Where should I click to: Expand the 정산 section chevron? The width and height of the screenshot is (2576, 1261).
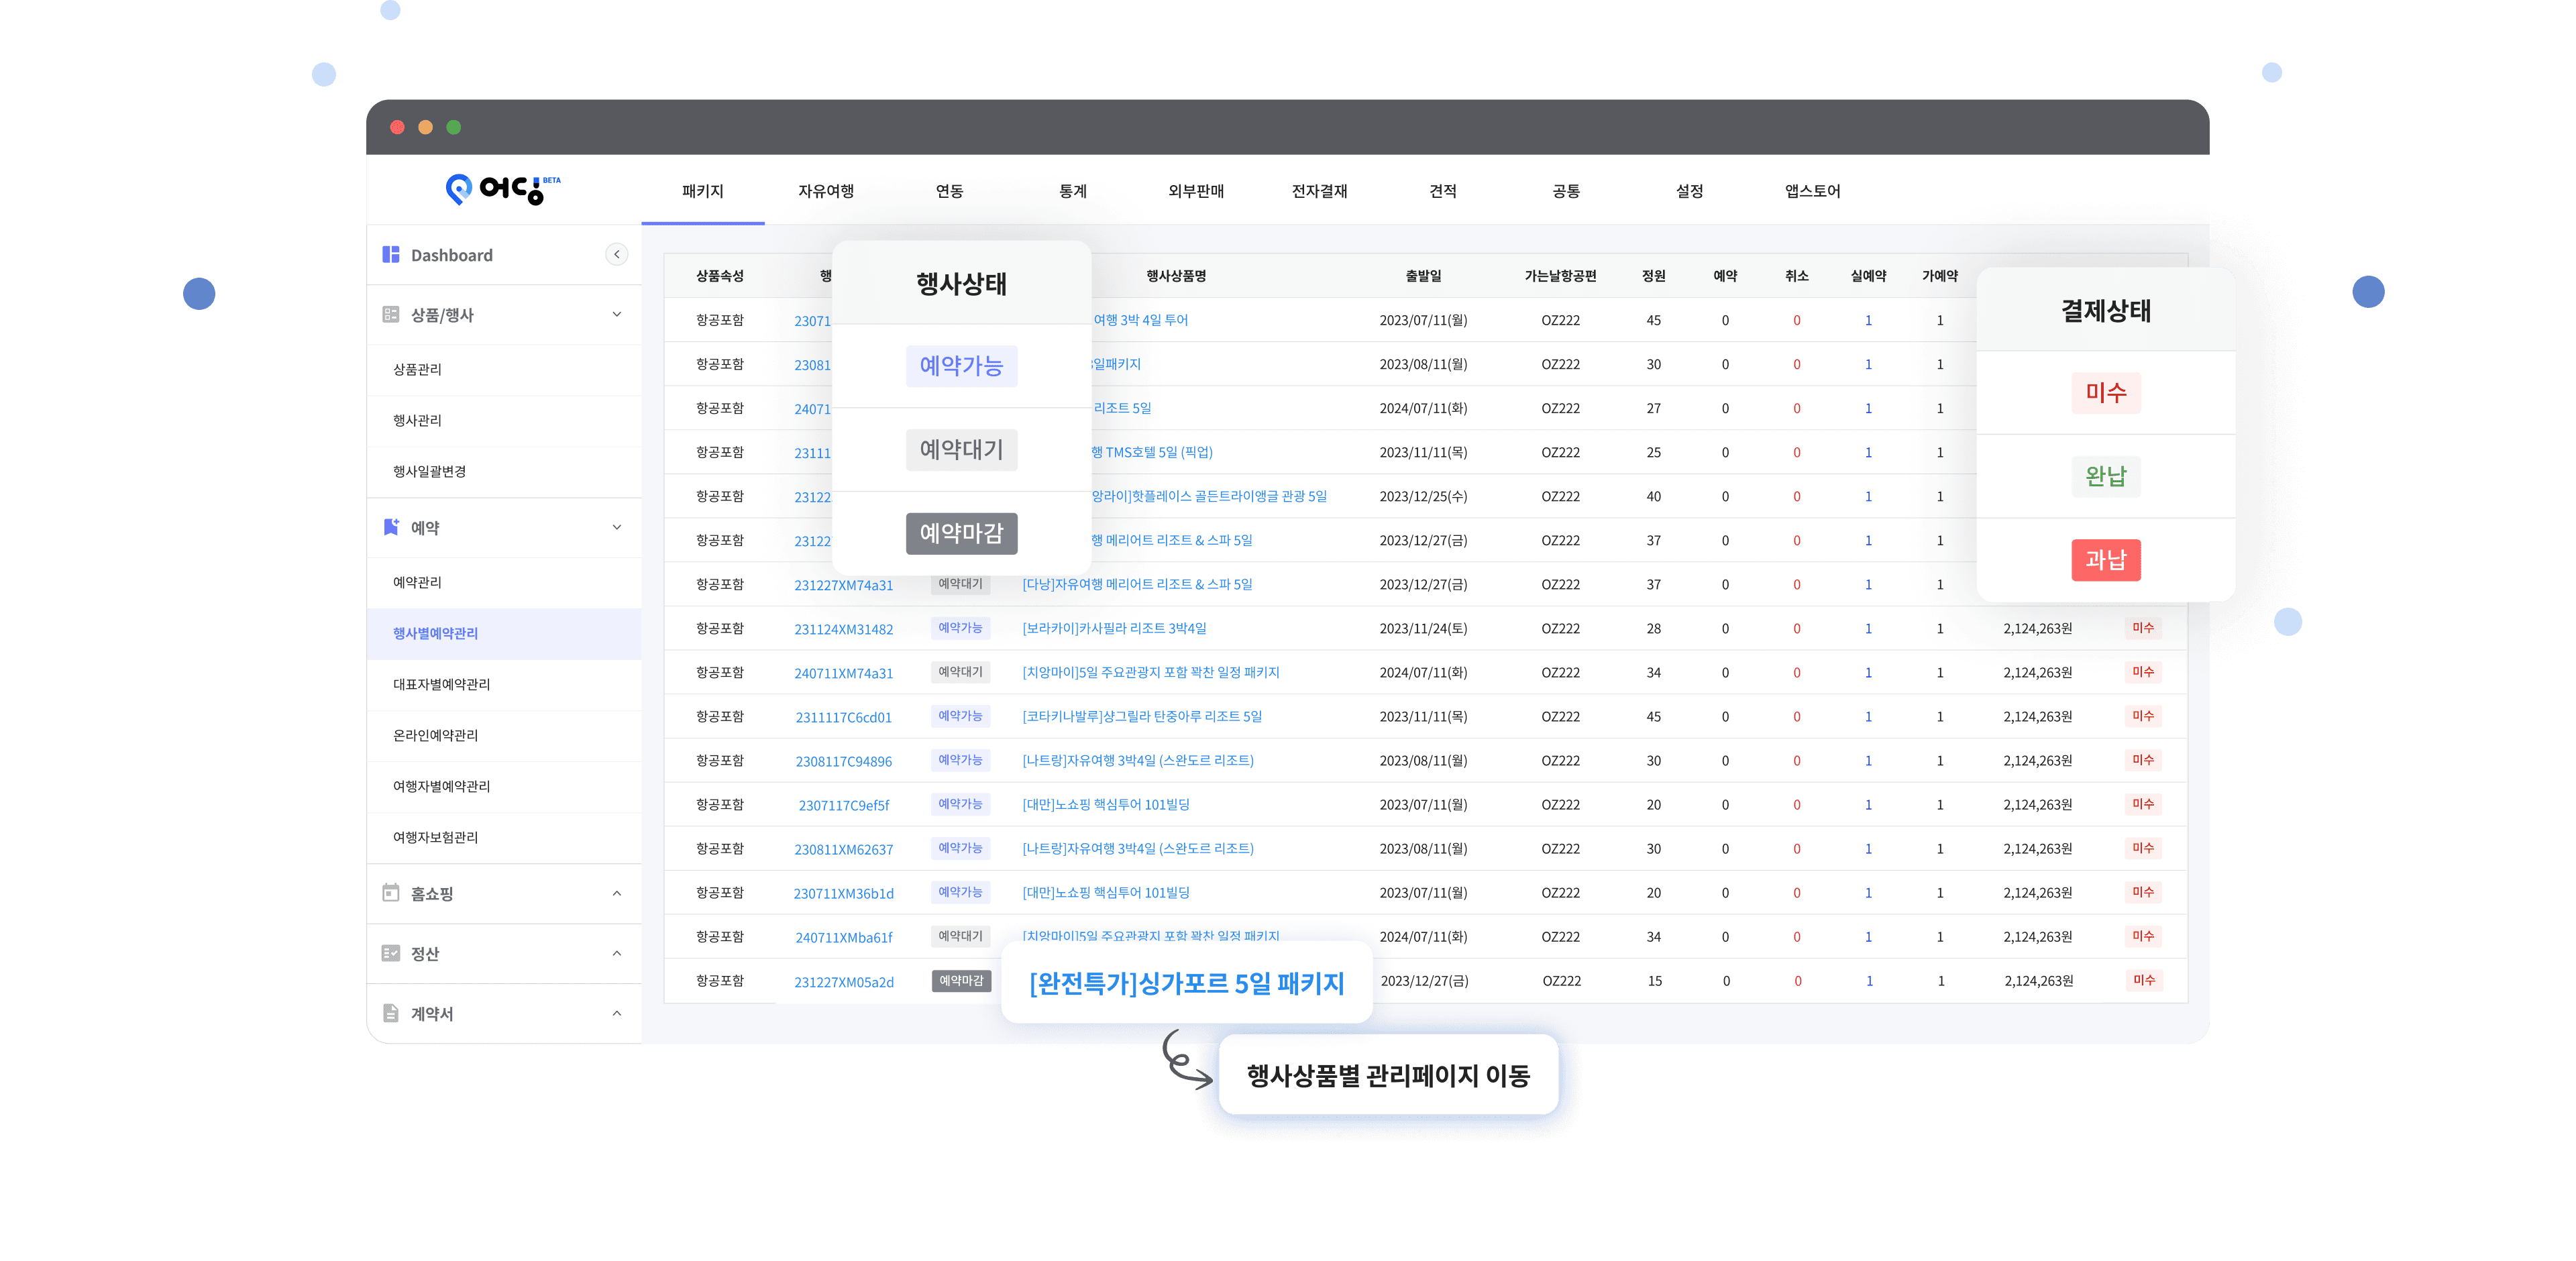pos(617,953)
